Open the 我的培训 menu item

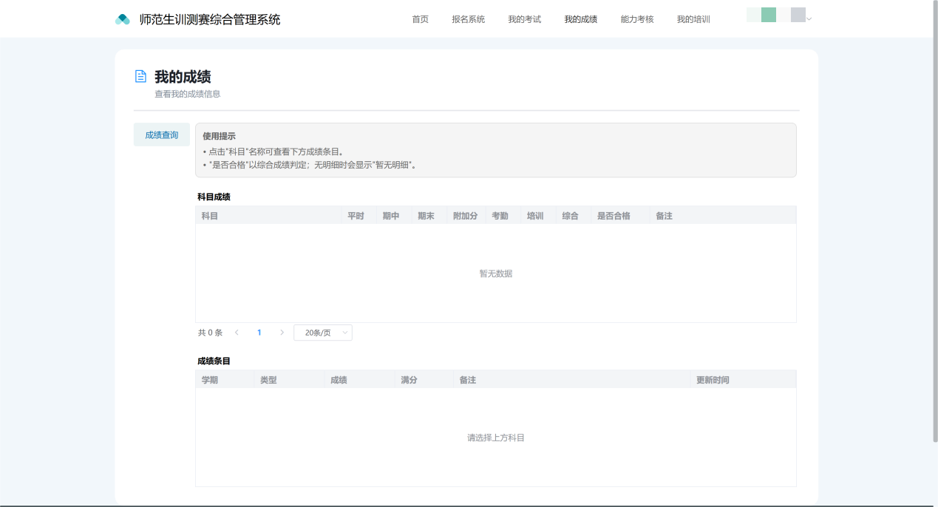tap(693, 19)
